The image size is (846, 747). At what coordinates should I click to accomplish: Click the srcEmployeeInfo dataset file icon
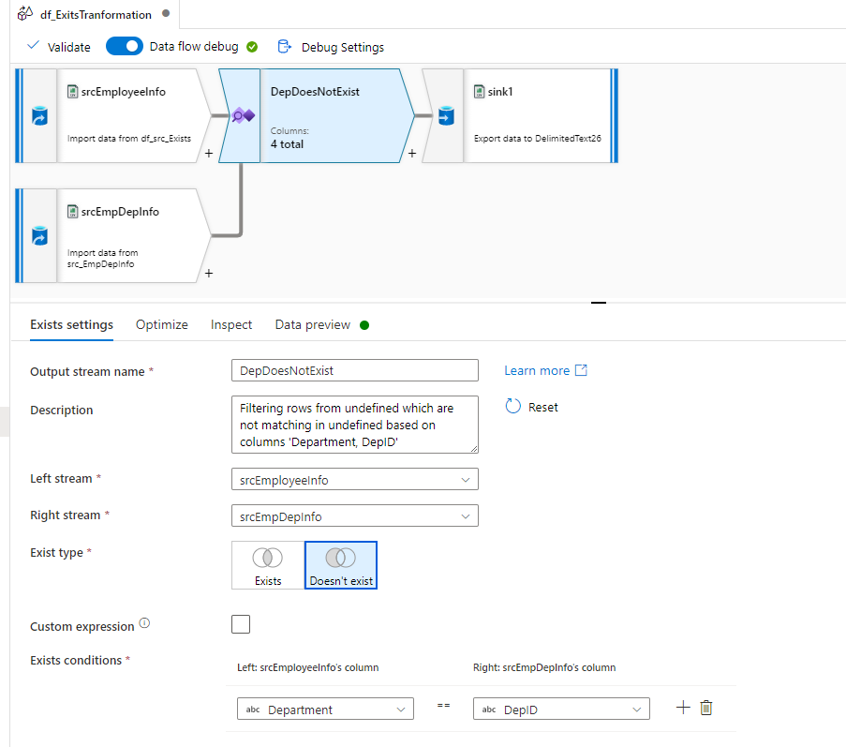tap(72, 92)
